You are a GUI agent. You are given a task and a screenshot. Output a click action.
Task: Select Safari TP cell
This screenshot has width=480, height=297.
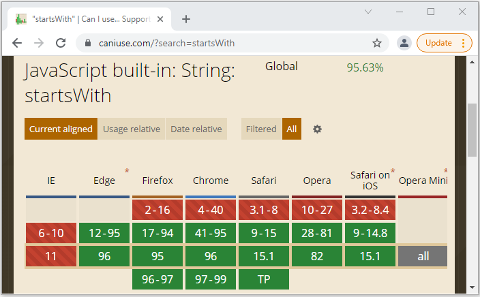[x=264, y=279]
